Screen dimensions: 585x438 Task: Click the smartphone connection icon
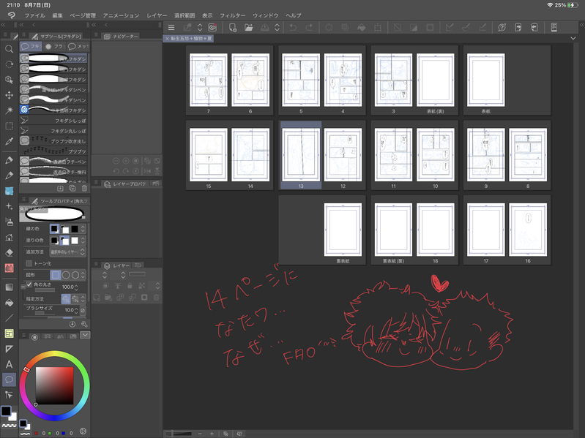[554, 28]
